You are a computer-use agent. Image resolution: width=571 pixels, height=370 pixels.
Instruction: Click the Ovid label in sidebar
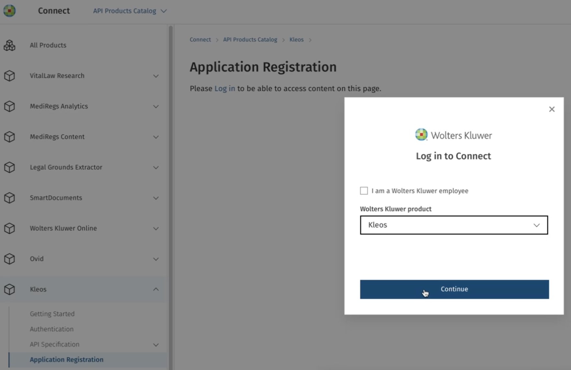[37, 259]
